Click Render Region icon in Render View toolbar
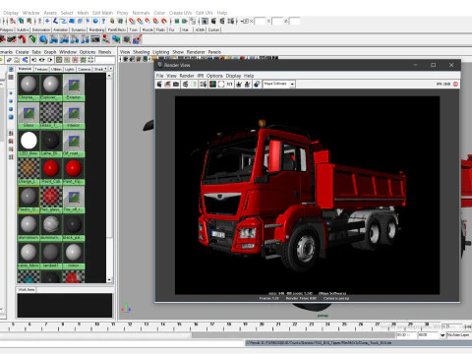 point(167,85)
